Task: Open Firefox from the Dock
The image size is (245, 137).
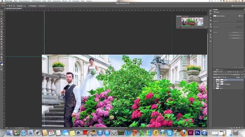Action: [x=183, y=133]
